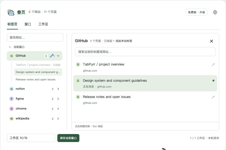Open Release notes and open issues title in panel
Screen dimensions: 226x150
click(107, 97)
